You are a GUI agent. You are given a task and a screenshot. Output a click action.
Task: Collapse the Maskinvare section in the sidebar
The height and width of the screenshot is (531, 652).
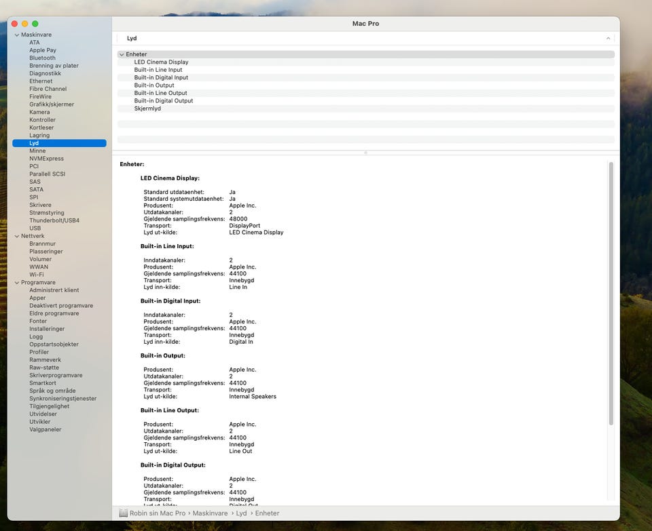[17, 35]
